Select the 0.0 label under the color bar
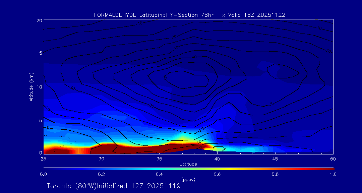The width and height of the screenshot is (362, 193). (x=43, y=174)
